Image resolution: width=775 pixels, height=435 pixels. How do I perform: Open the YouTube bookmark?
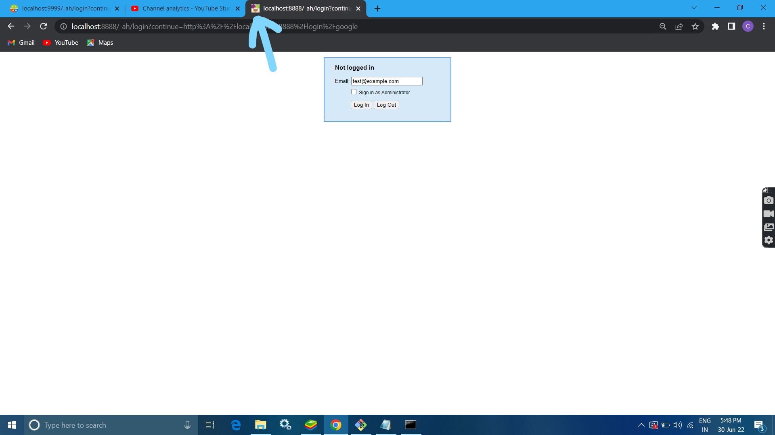[61, 43]
